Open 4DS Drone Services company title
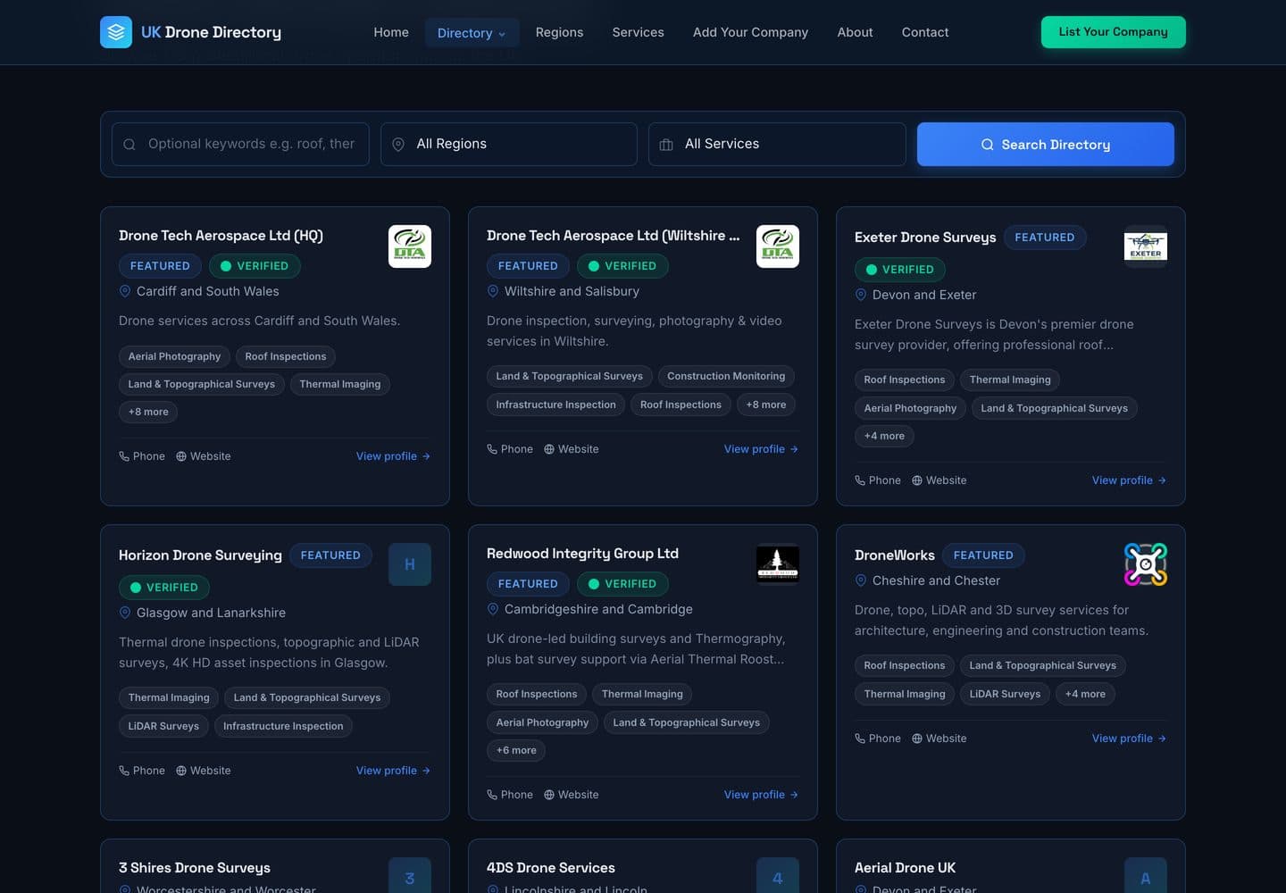Image resolution: width=1286 pixels, height=893 pixels. (551, 868)
